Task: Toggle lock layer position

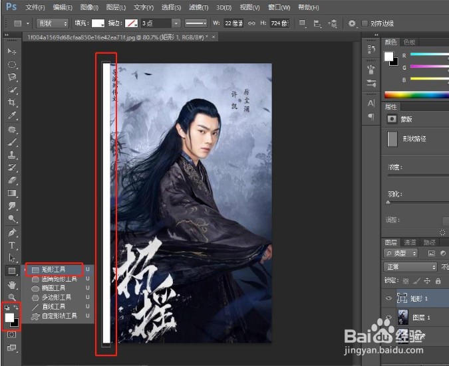Action: coord(427,281)
